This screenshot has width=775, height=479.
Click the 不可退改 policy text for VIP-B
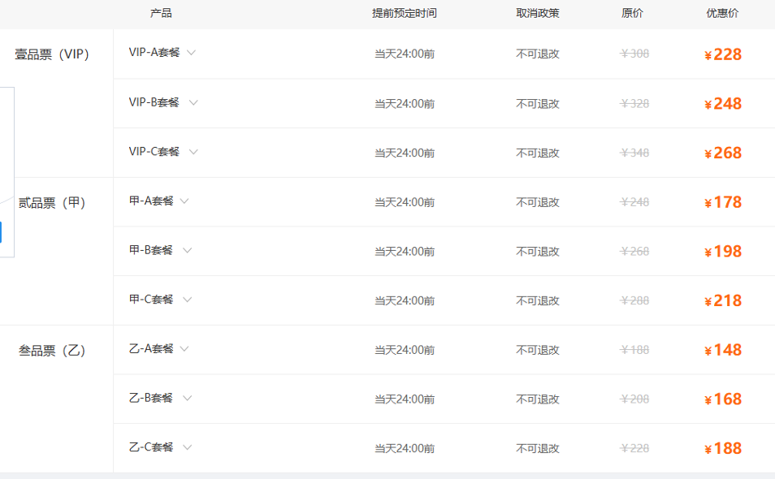(x=539, y=103)
